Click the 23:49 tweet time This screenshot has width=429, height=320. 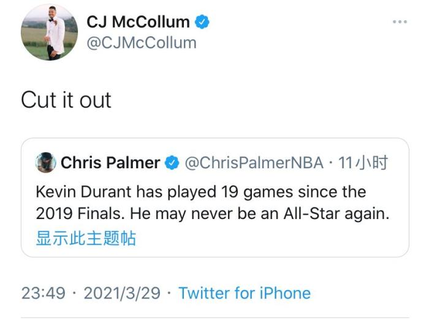point(43,293)
